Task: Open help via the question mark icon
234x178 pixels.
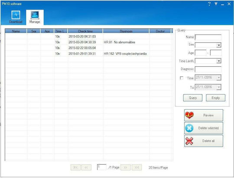Action: [209, 4]
